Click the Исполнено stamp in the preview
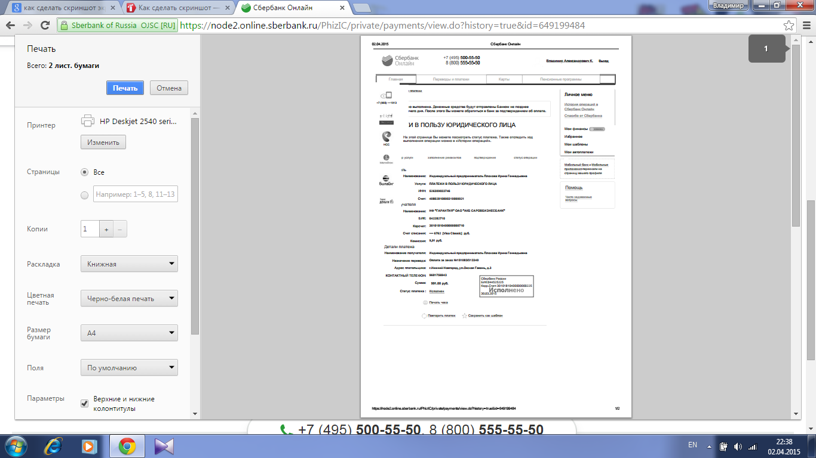 tap(506, 287)
